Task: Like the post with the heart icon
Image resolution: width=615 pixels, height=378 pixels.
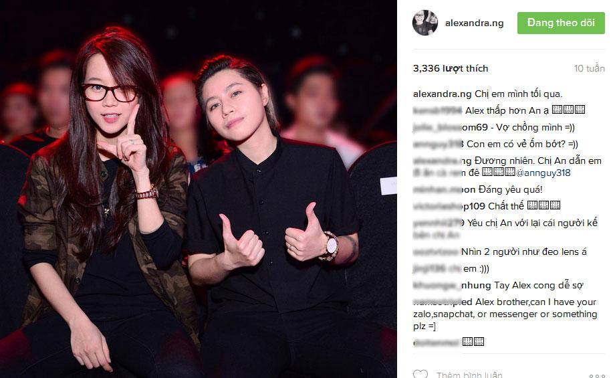Action: tap(420, 374)
